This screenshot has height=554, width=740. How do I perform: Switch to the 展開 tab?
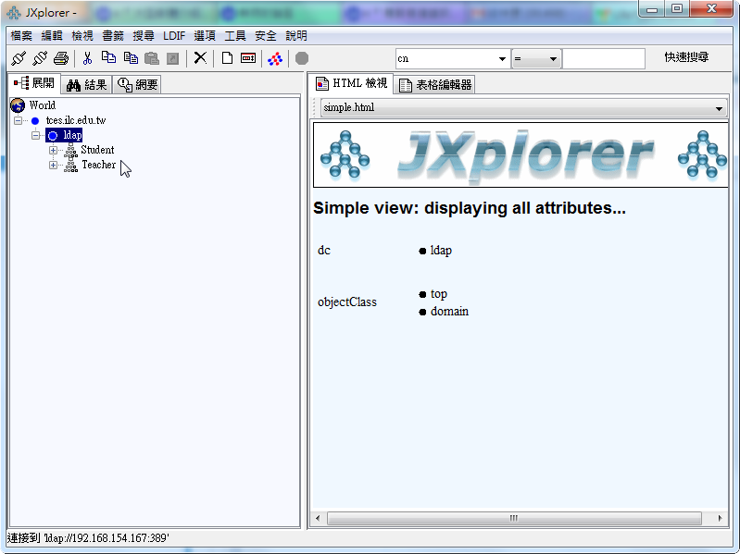34,84
